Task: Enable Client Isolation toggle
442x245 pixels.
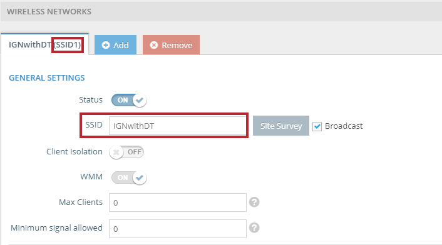Action: coord(126,152)
